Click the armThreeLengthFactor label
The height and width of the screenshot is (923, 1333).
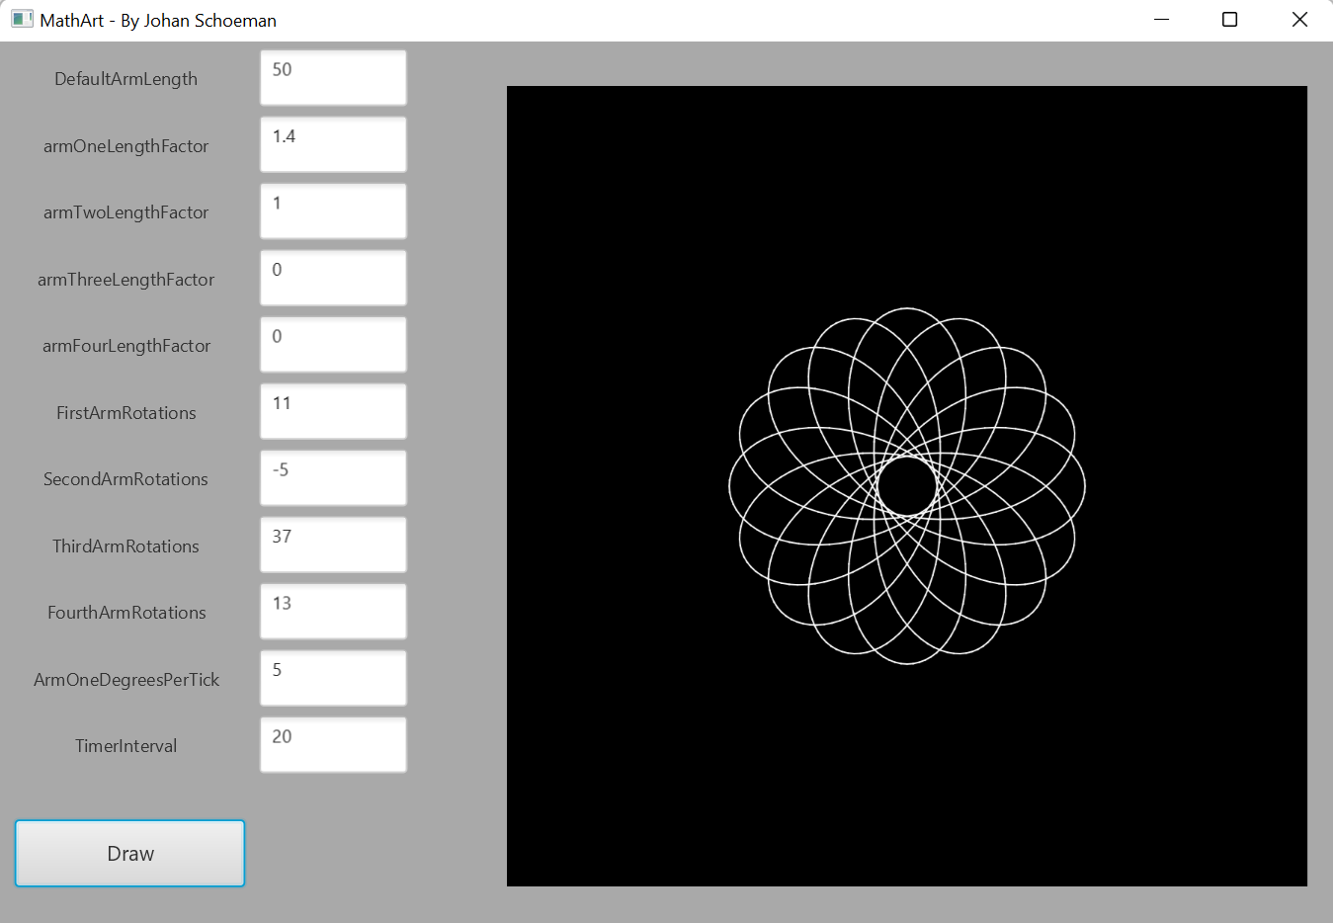click(125, 280)
